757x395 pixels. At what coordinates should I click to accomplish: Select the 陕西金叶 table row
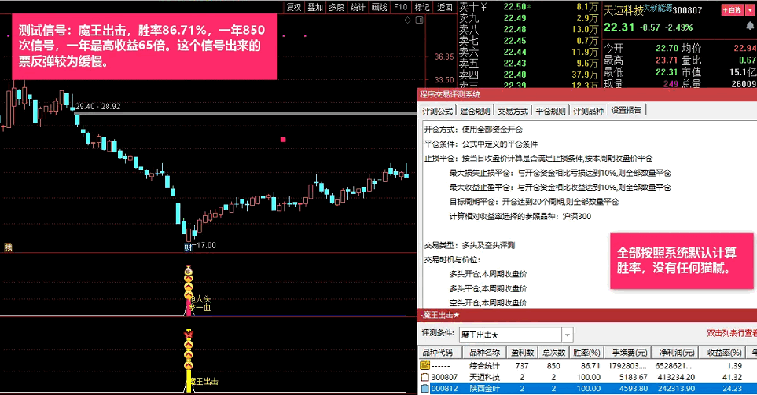(x=587, y=389)
